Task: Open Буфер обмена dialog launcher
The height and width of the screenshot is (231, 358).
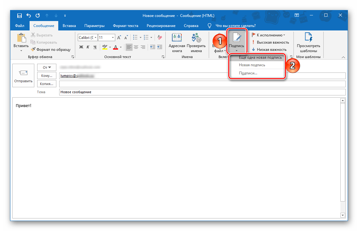Action: click(x=73, y=57)
